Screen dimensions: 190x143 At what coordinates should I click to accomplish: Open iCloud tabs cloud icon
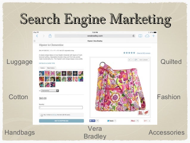(147, 36)
